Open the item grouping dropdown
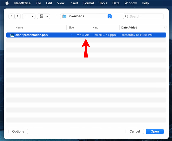Image resolution: width=172 pixels, height=141 pixels. click(43, 16)
